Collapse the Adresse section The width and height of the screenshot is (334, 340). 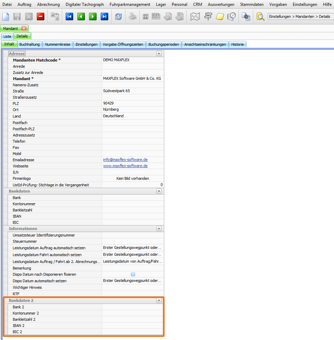coord(159,54)
